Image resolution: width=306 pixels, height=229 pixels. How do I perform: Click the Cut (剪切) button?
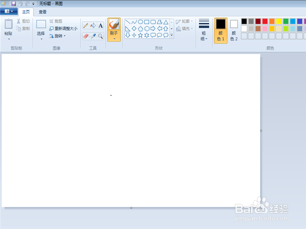click(23, 21)
